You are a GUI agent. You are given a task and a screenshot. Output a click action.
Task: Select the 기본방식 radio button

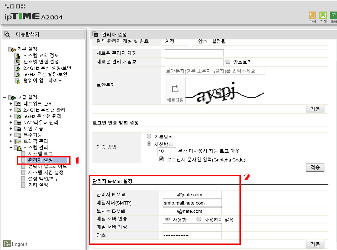pyautogui.click(x=149, y=136)
